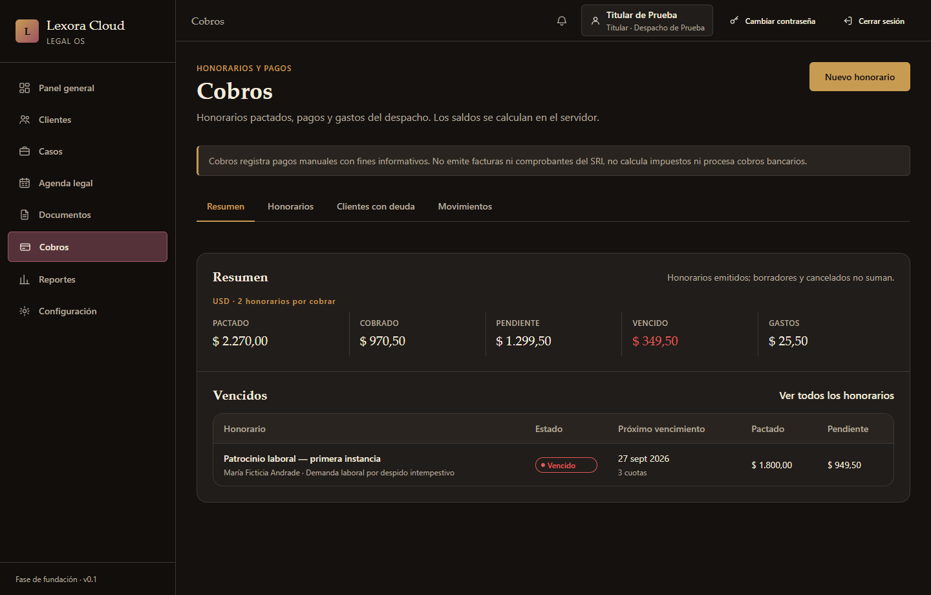931x595 pixels.
Task: Go to the Movimientos tab
Action: tap(465, 207)
